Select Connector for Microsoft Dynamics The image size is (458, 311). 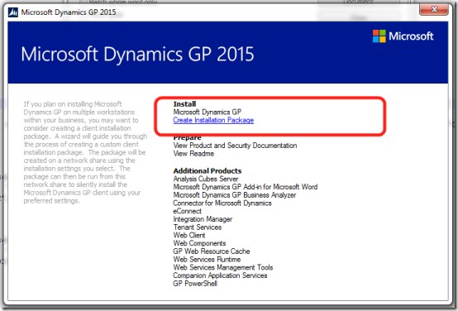point(222,203)
